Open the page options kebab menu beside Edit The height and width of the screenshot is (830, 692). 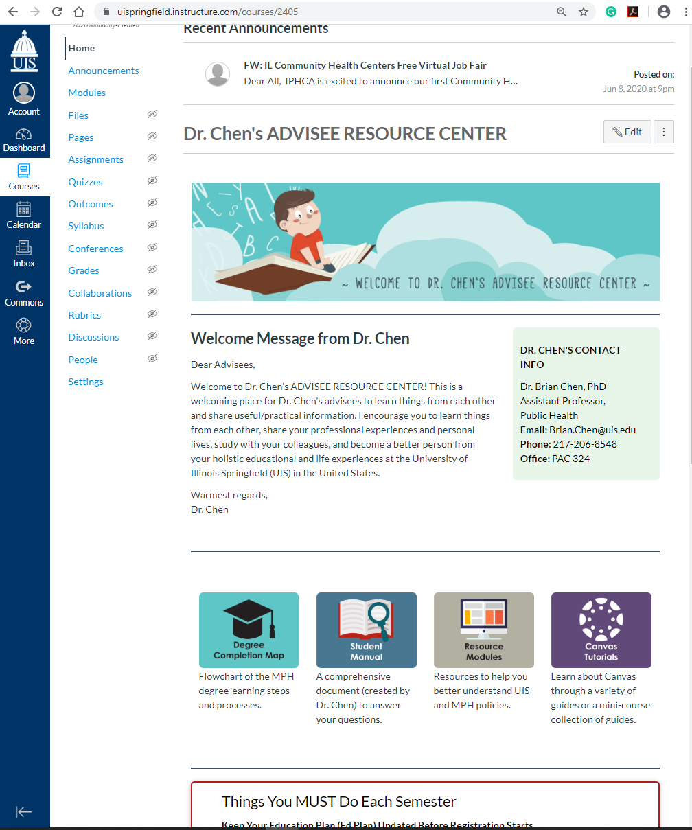pos(664,132)
